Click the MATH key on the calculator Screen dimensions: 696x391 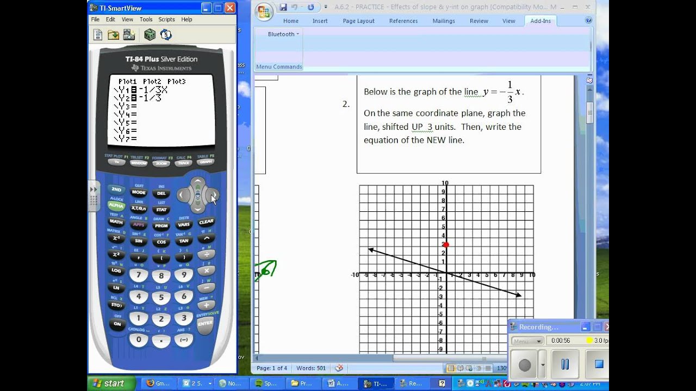click(116, 222)
